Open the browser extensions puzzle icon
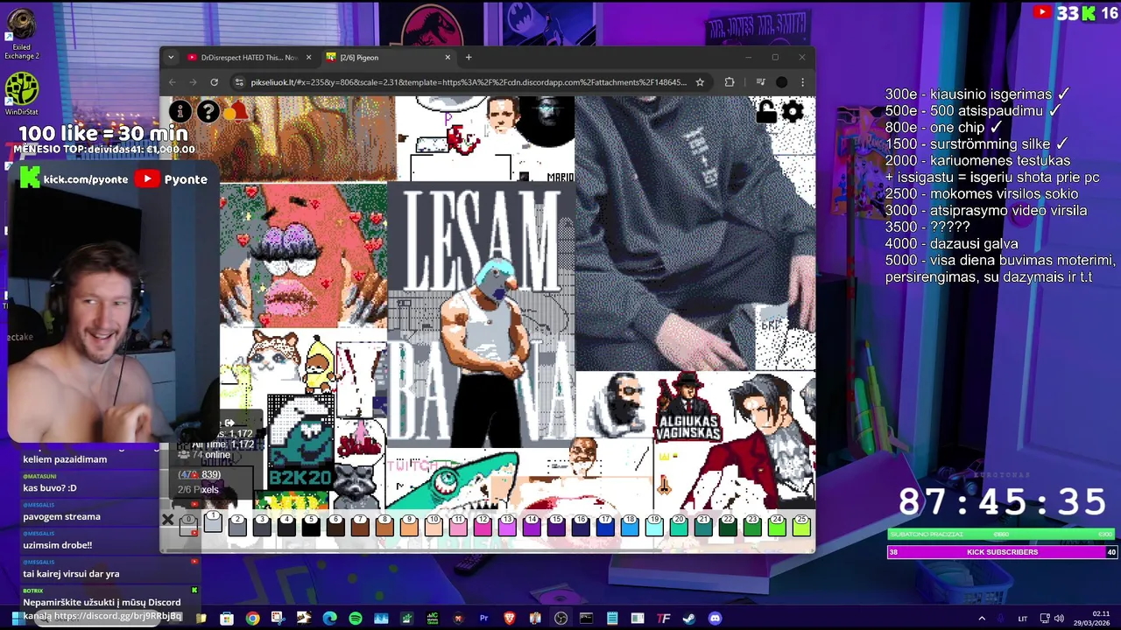The height and width of the screenshot is (630, 1121). pyautogui.click(x=730, y=82)
